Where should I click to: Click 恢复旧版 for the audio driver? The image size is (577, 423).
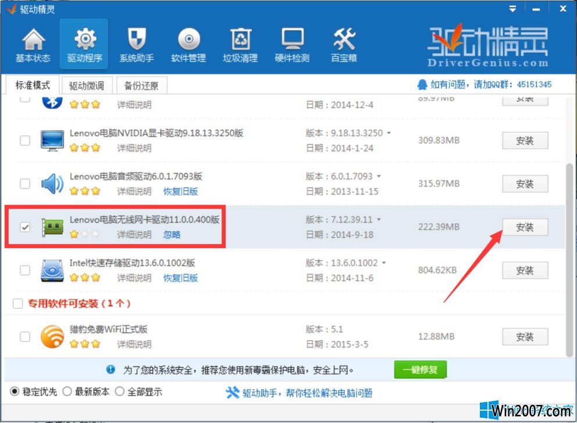[180, 191]
